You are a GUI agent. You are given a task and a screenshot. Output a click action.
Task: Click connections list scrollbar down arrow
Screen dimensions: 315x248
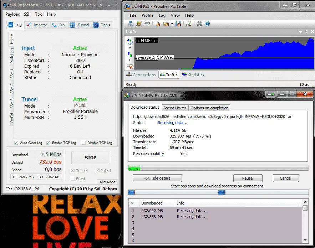pyautogui.click(x=305, y=240)
